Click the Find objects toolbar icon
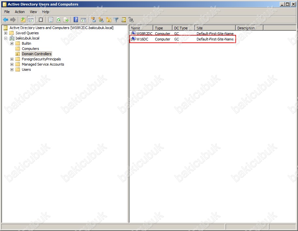This screenshot has height=231, width=298. tap(124, 20)
